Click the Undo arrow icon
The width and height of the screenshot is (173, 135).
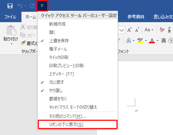[20, 6]
